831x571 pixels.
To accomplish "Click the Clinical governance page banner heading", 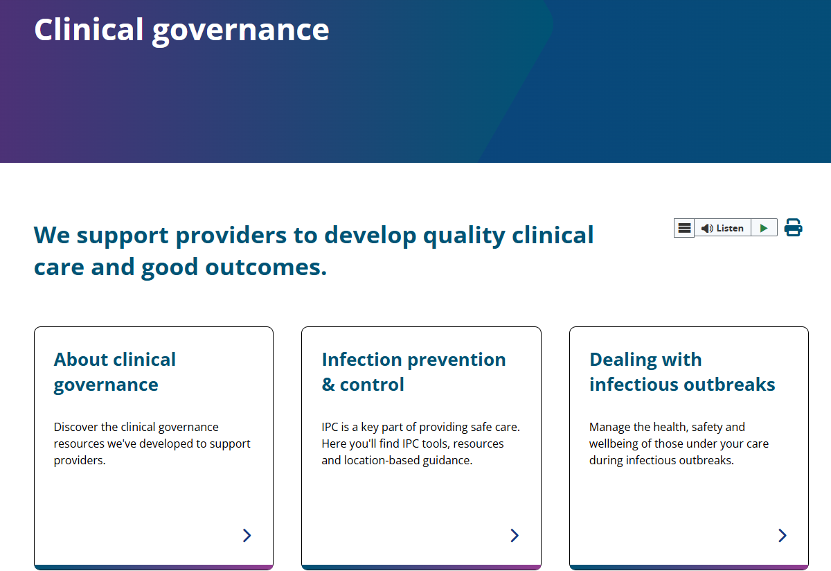I will (181, 29).
